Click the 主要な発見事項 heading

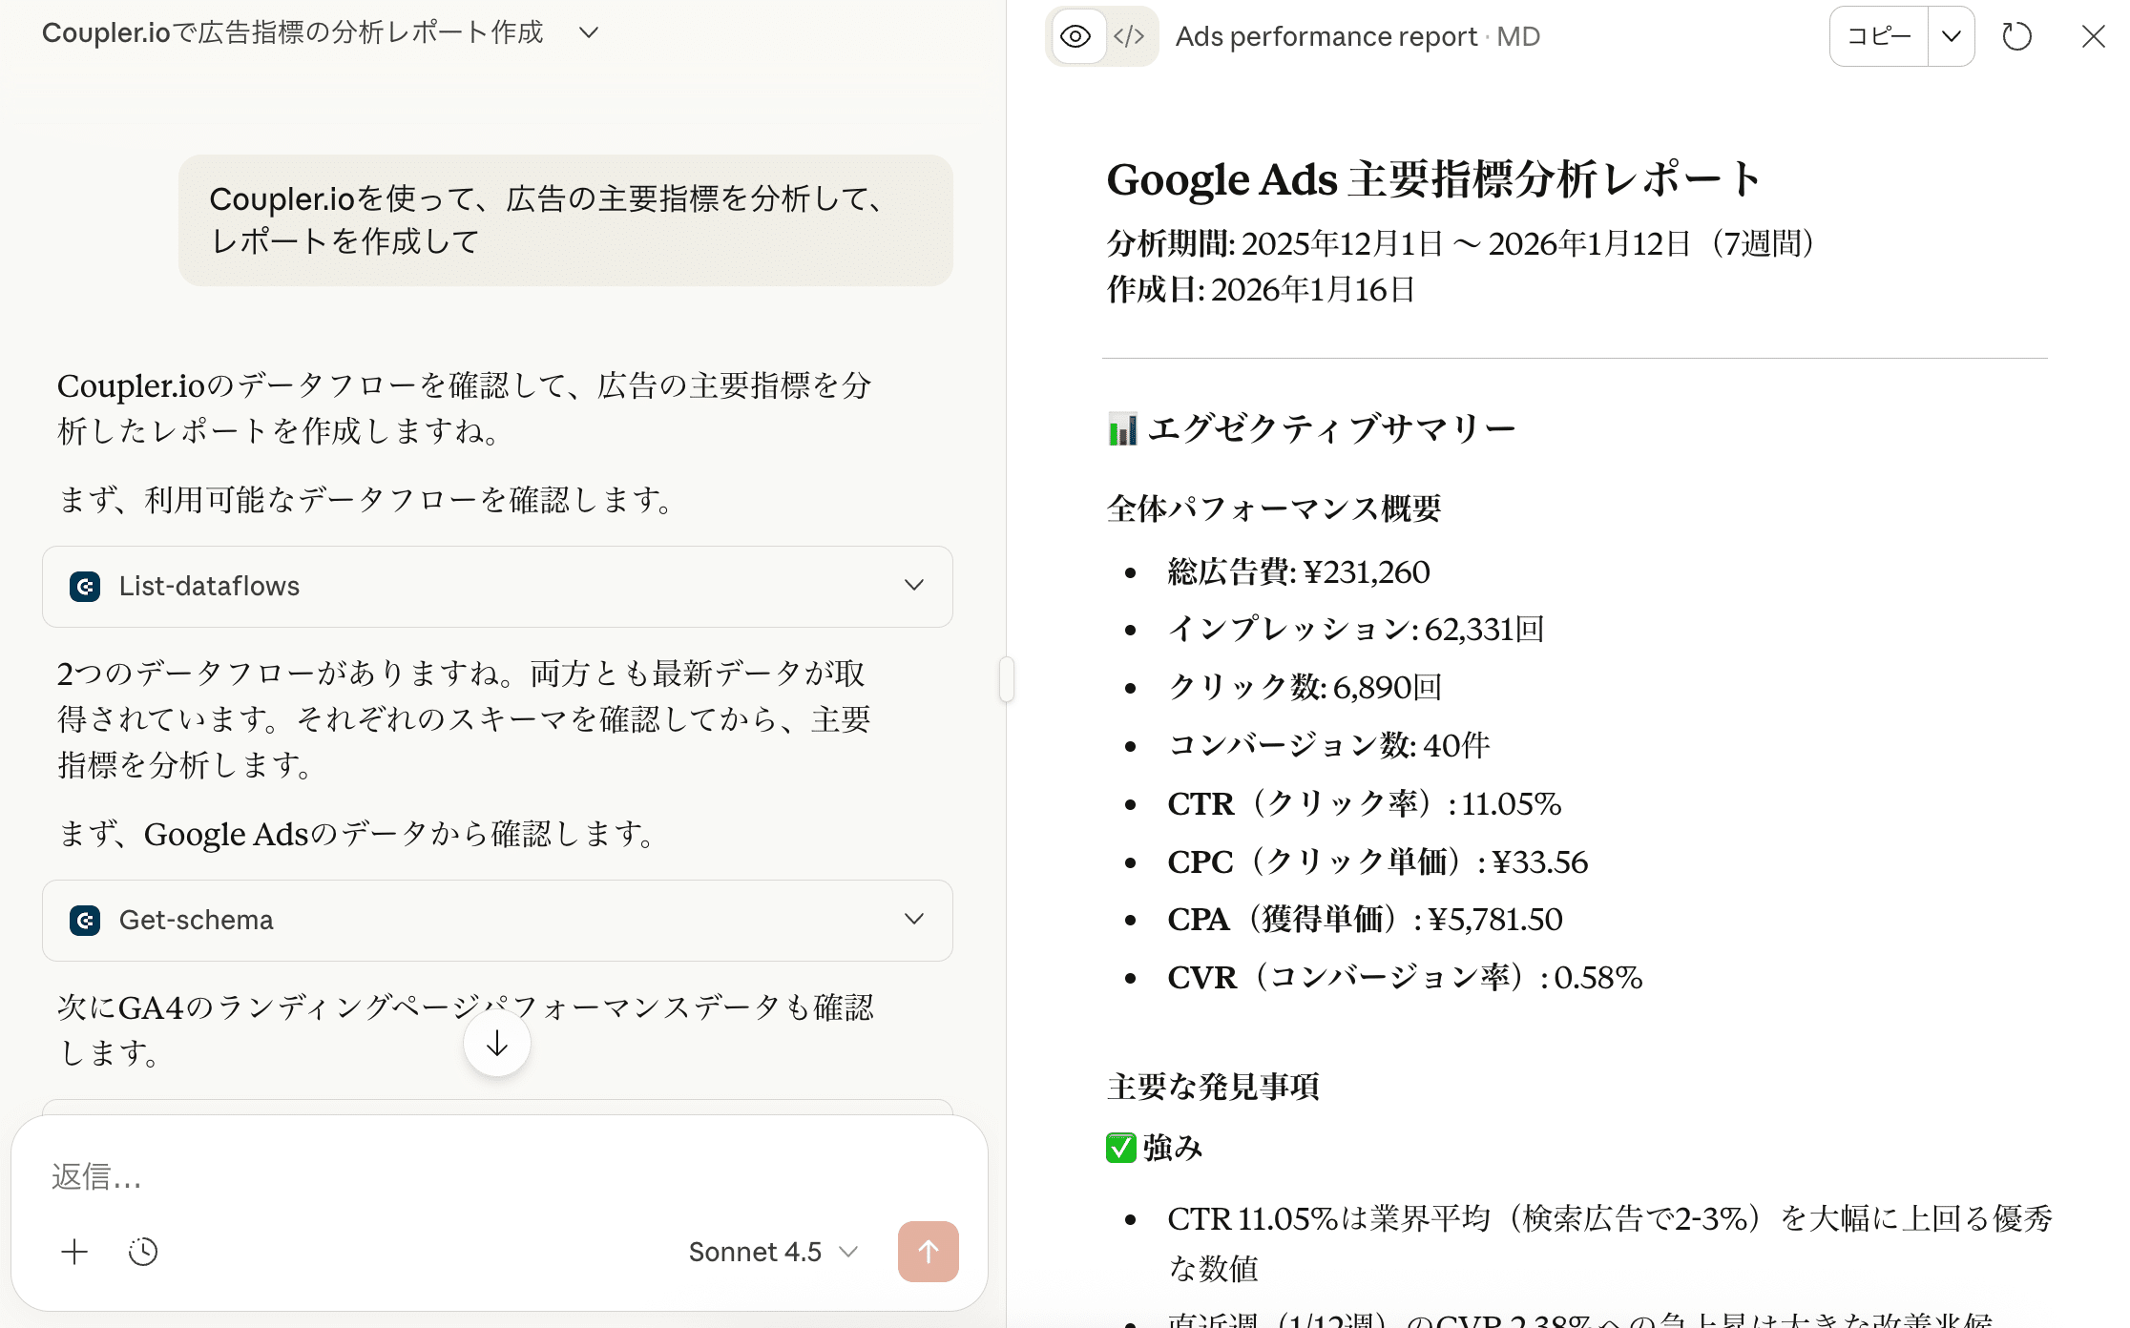(1213, 1086)
